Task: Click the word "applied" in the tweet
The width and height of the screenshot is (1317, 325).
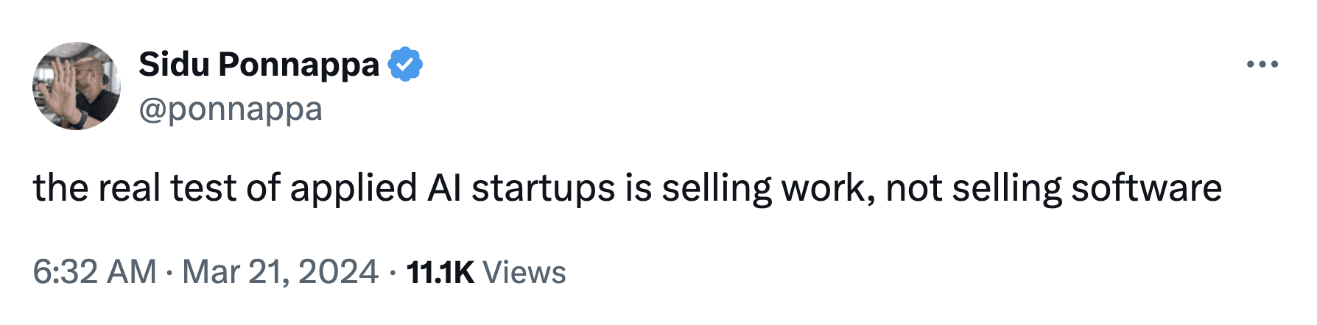Action: 354,188
